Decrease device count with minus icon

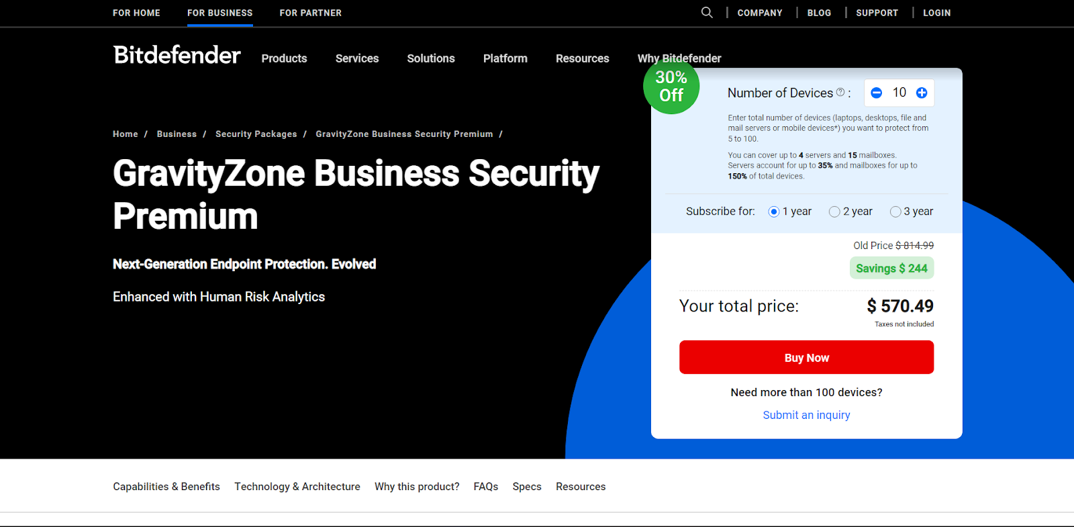point(877,93)
